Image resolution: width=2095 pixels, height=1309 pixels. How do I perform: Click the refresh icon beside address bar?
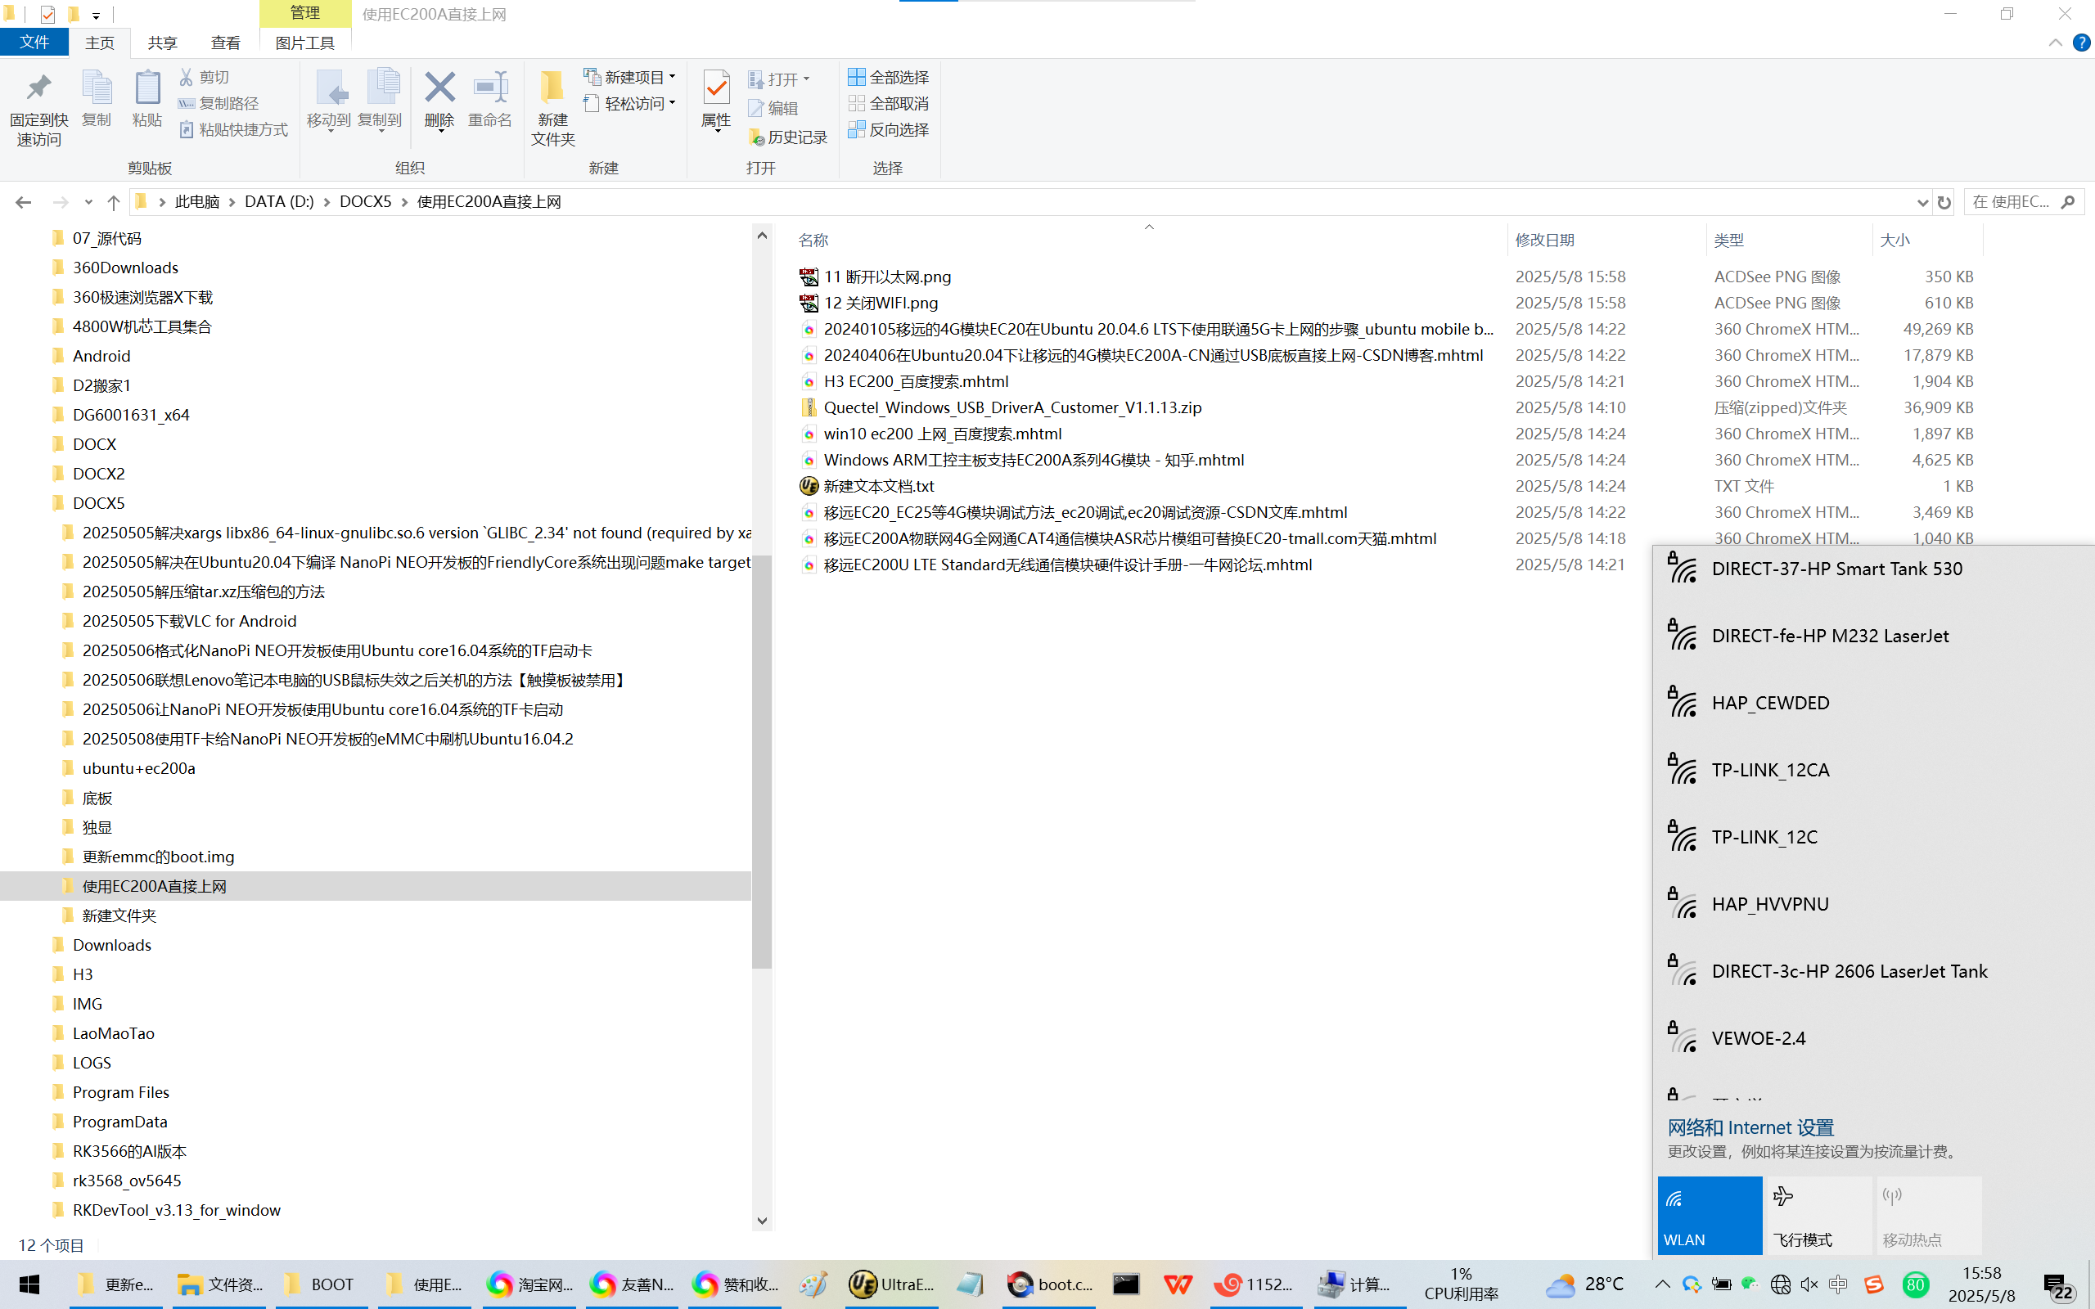pos(1944,202)
